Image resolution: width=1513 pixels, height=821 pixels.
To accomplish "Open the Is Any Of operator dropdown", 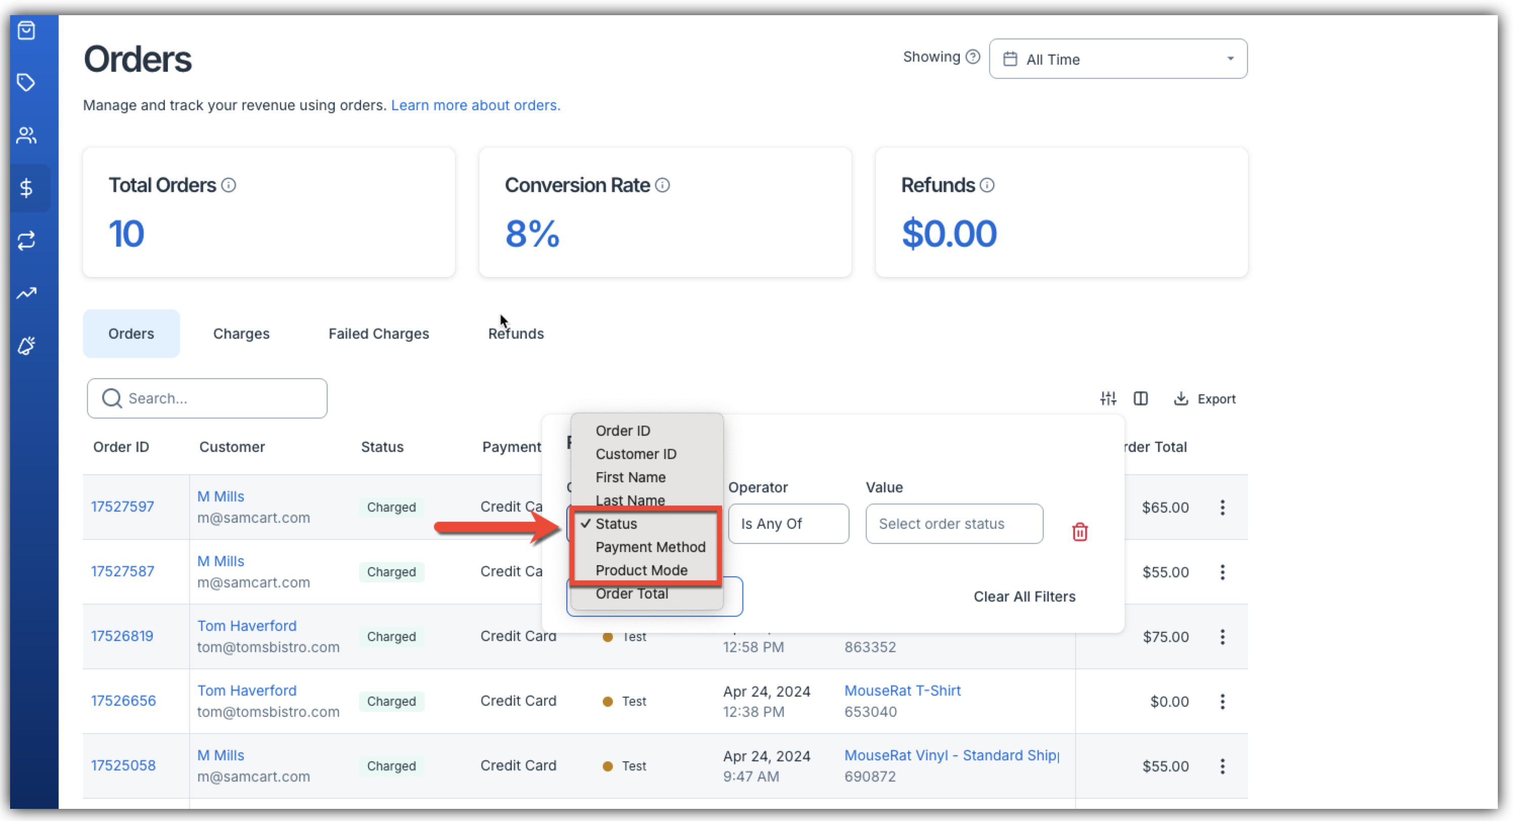I will tap(788, 524).
